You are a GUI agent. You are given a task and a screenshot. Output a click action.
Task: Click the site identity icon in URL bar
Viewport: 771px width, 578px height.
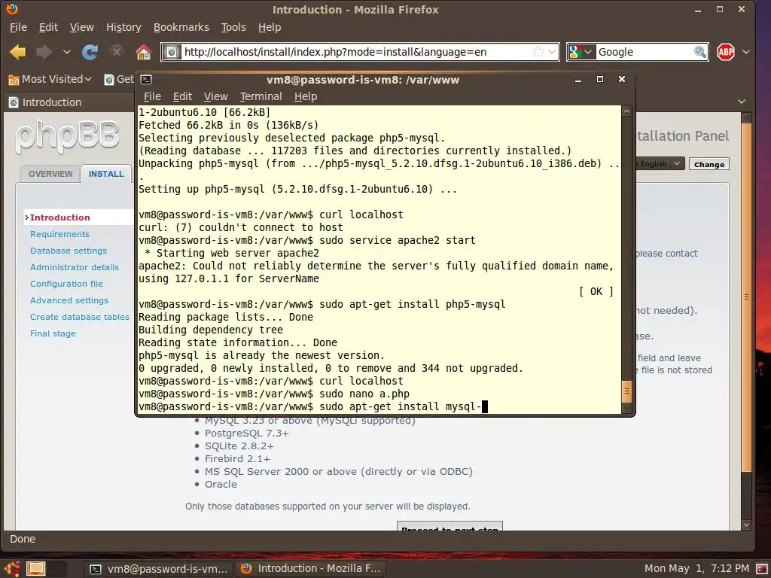[172, 52]
